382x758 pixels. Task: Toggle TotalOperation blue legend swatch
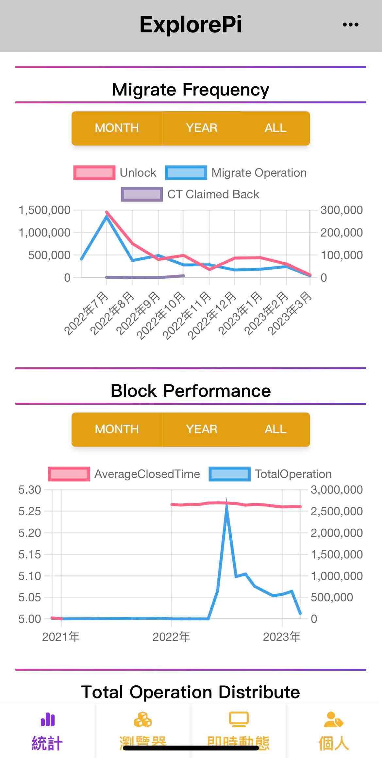click(230, 474)
